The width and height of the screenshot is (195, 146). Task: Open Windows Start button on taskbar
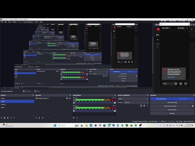[x=55, y=125]
